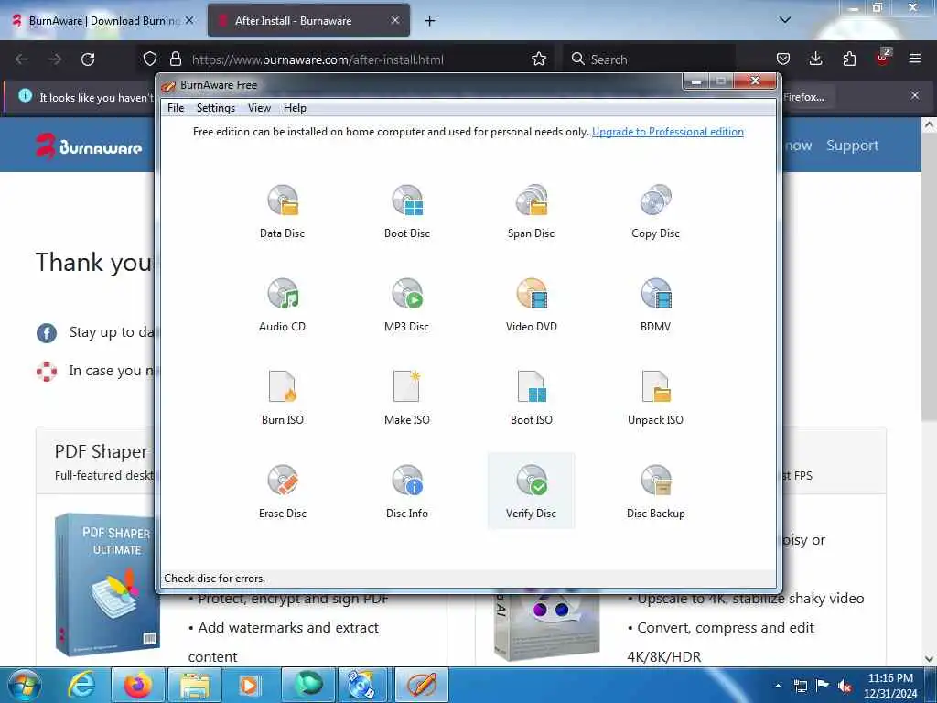Open the View menu in BurnAware

pyautogui.click(x=259, y=108)
